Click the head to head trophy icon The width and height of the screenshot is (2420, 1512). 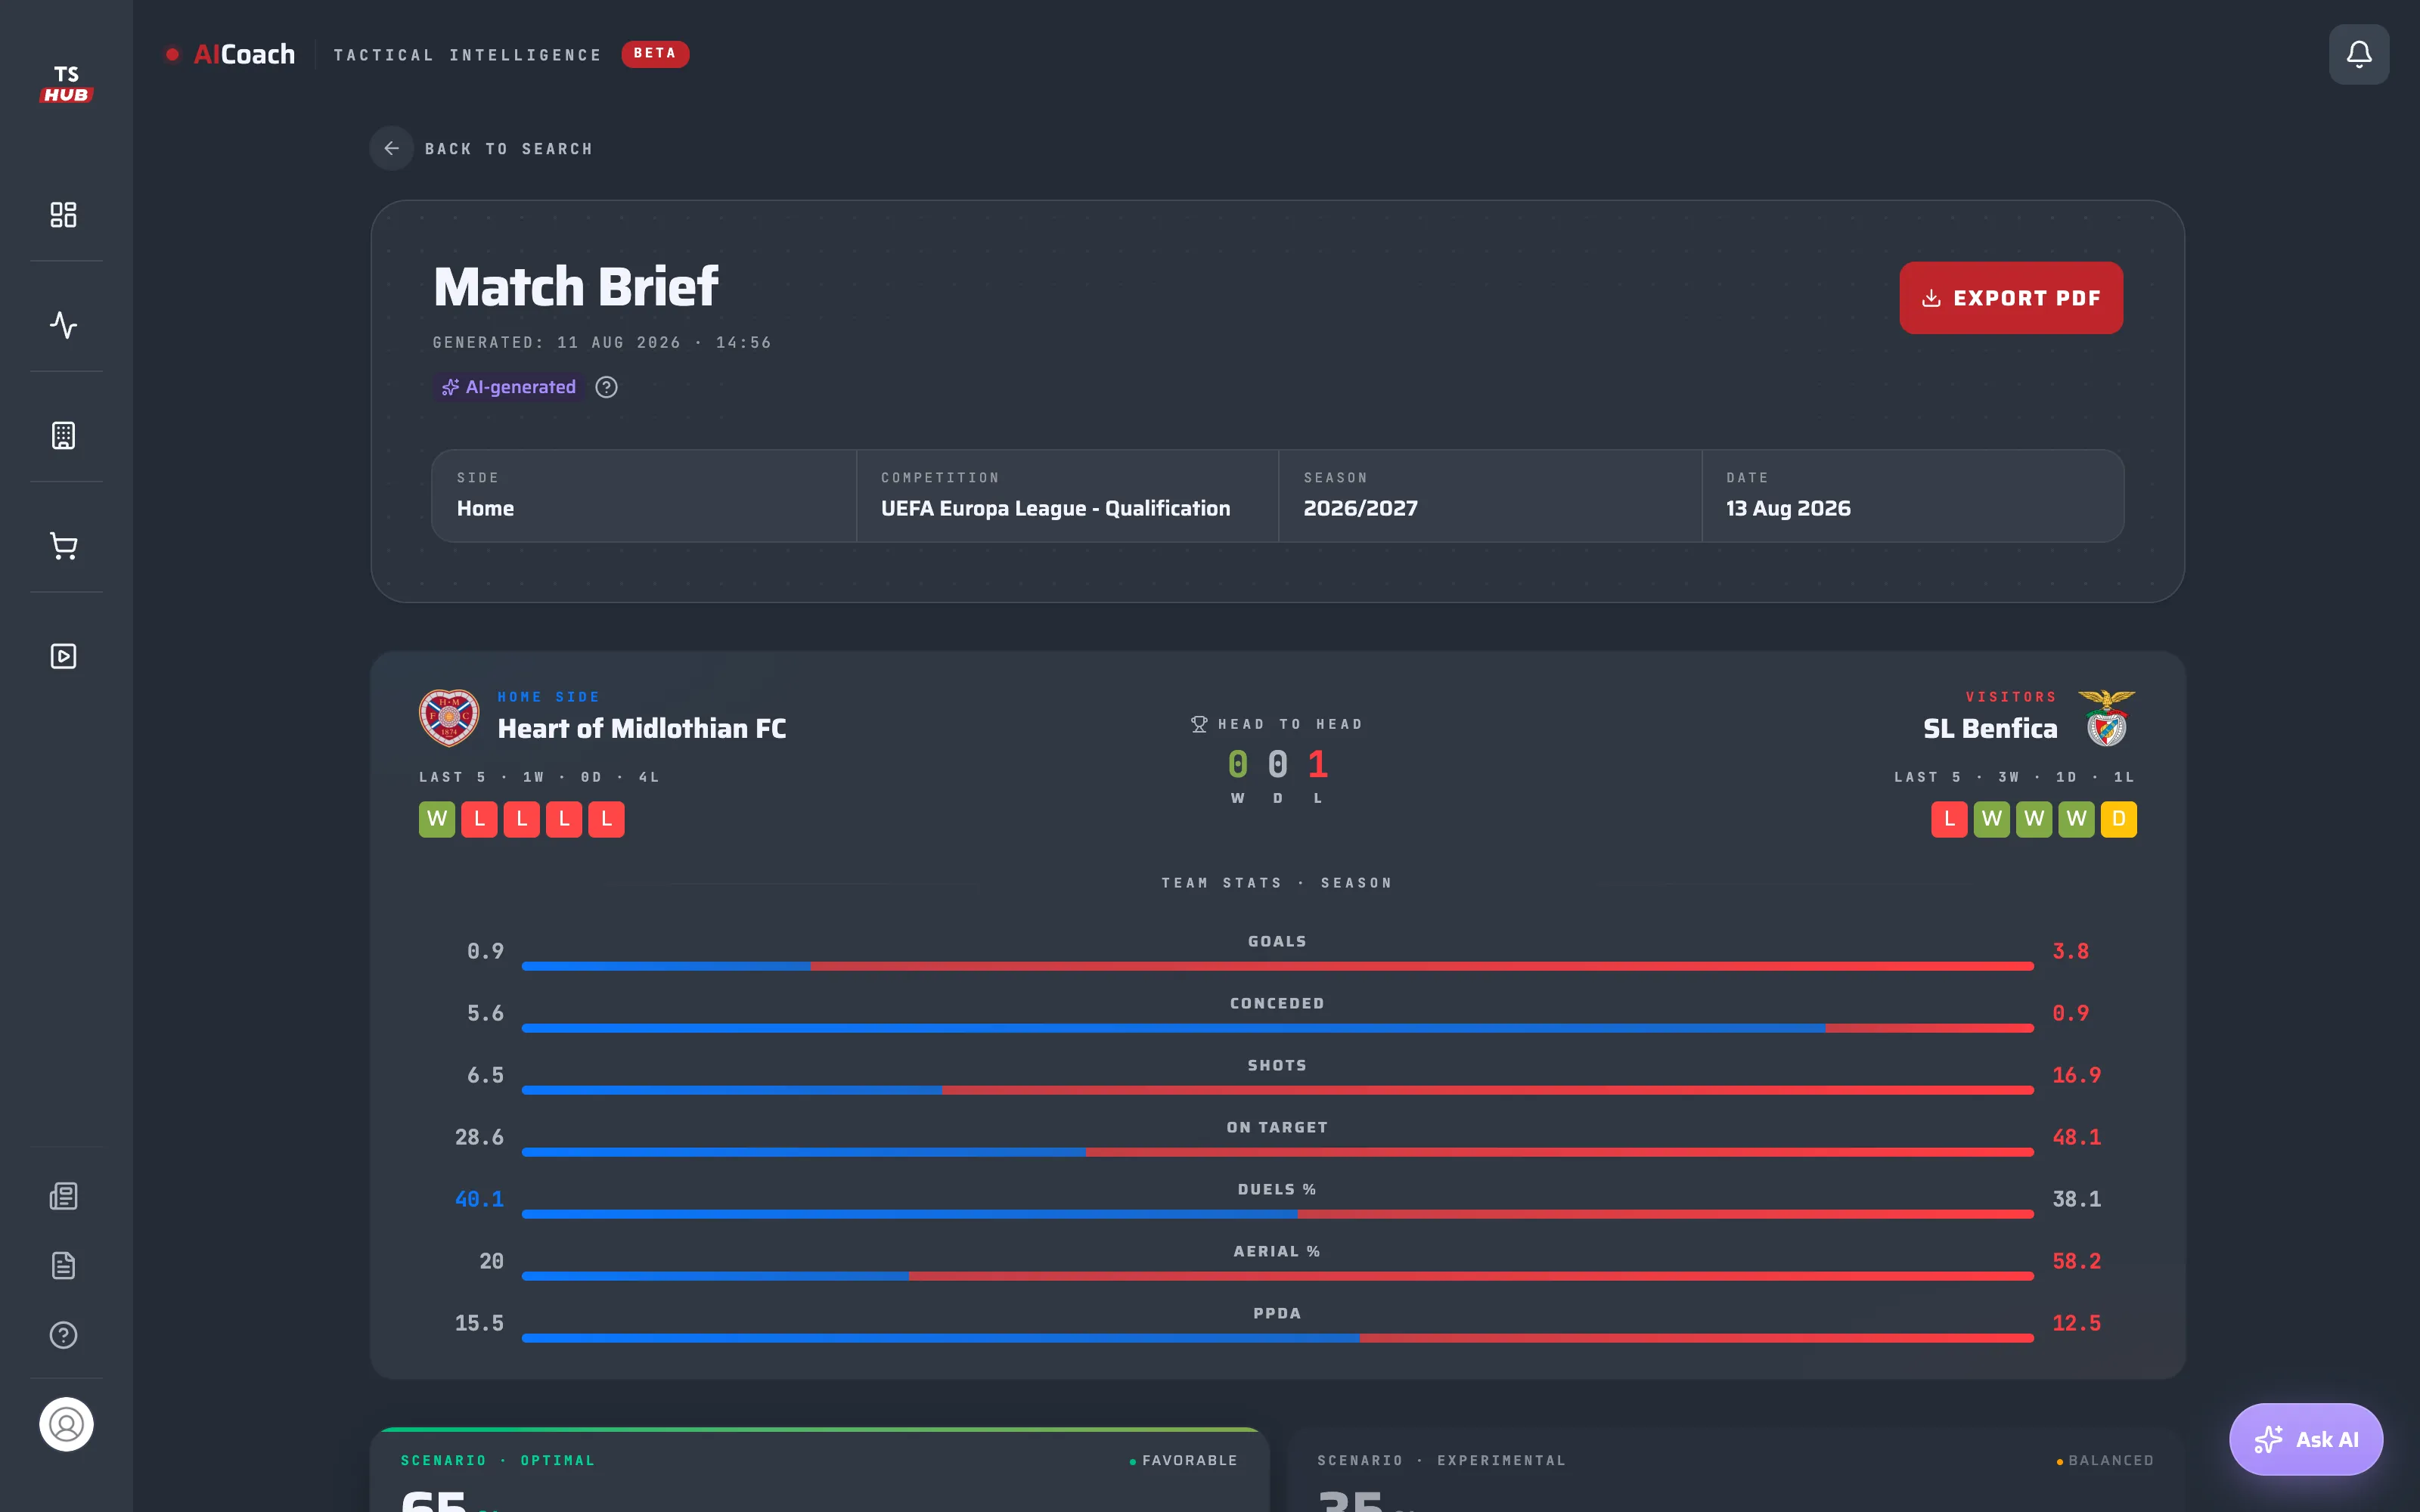1199,724
